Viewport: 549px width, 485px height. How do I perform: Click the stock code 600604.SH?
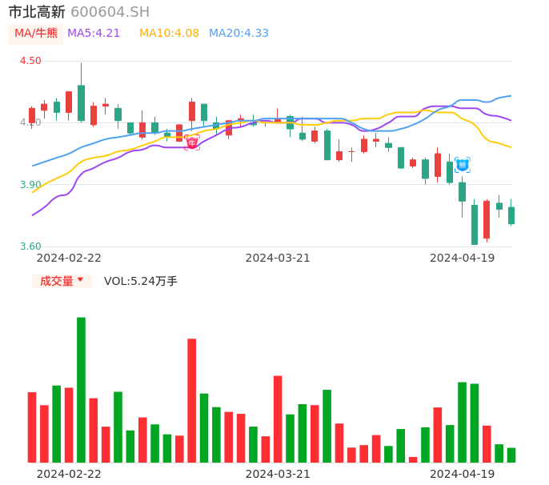coord(110,12)
